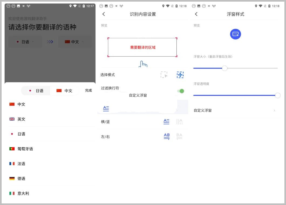Select the drag-selection mode icon in 选择模式
The height and width of the screenshot is (205, 286).
point(164,75)
